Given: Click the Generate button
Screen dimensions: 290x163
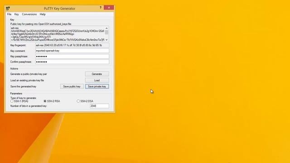Looking at the screenshot, I should [97, 74].
